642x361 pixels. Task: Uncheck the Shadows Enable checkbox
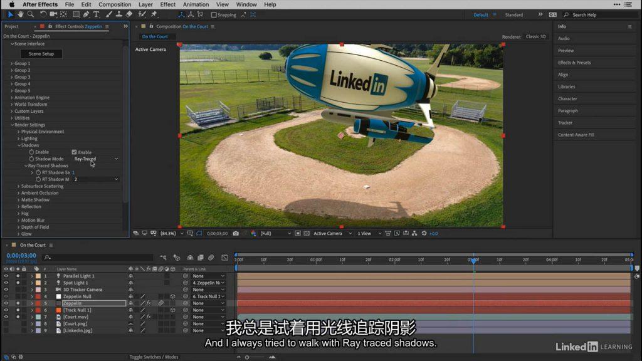point(74,152)
